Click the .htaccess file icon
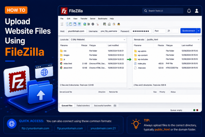Image resolution: width=205 pixels, height=137 pixels. (135, 68)
